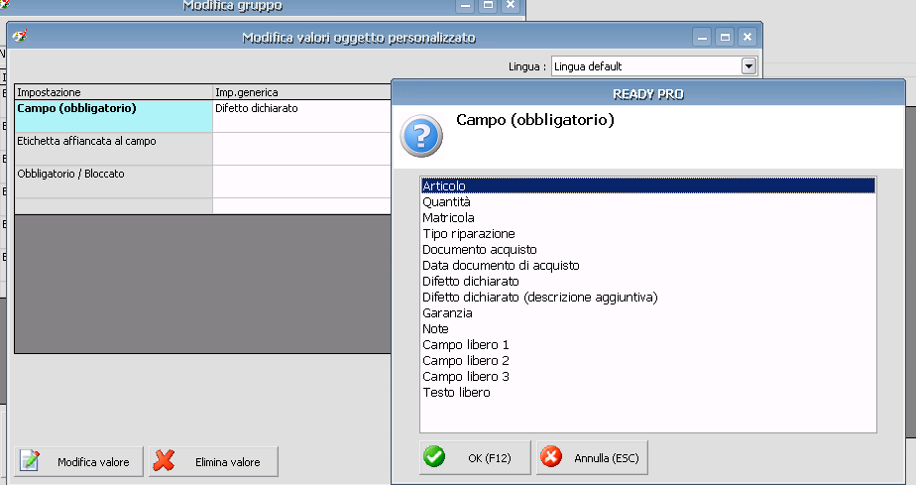Close the Modifica gruppo window
916x485 pixels.
click(x=511, y=5)
